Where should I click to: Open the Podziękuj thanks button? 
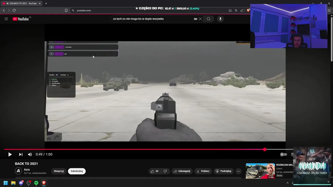tap(223, 171)
